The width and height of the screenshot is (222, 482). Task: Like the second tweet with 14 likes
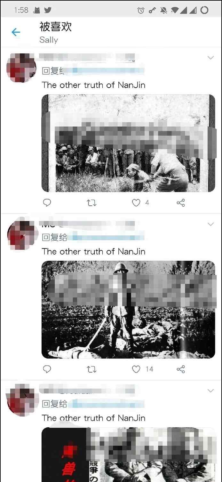[x=136, y=369]
